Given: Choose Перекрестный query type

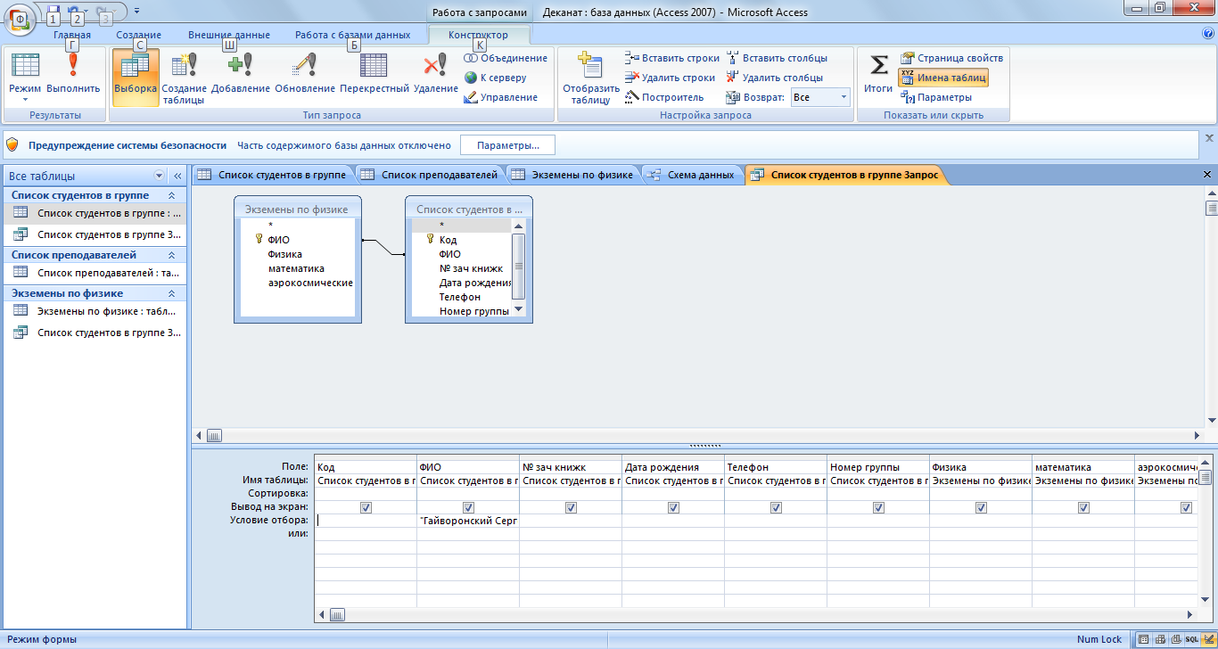Looking at the screenshot, I should 374,76.
